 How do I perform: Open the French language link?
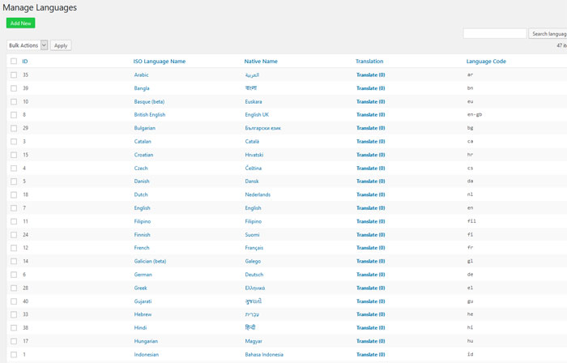pyautogui.click(x=142, y=248)
